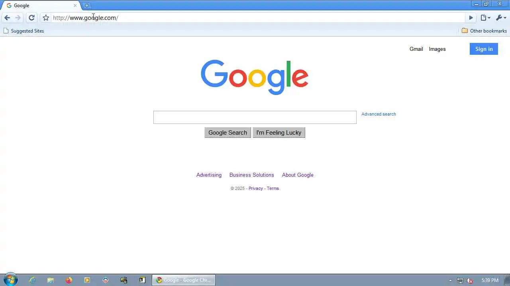Click the address bar URL field

coord(258,18)
